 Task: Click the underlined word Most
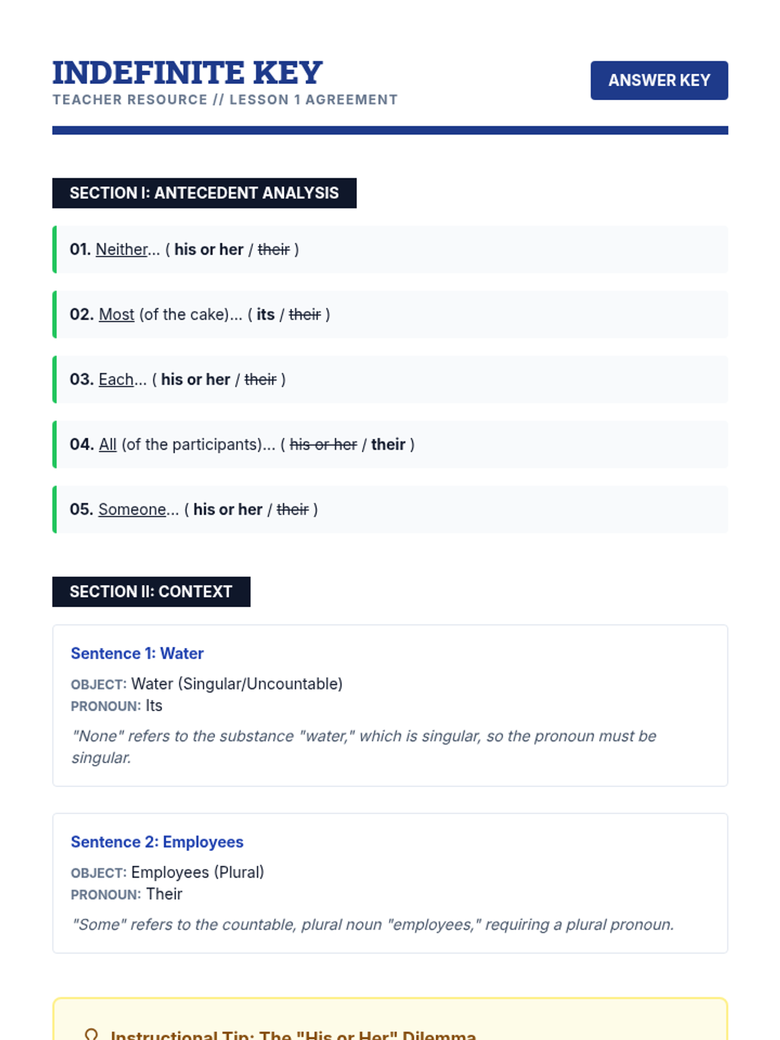click(x=116, y=315)
